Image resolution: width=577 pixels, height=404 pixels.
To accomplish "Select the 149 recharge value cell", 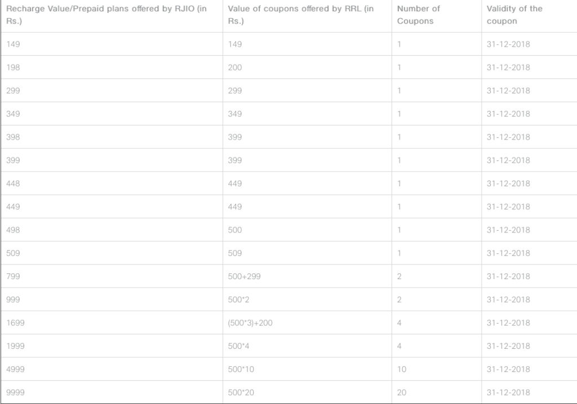I will tap(112, 44).
